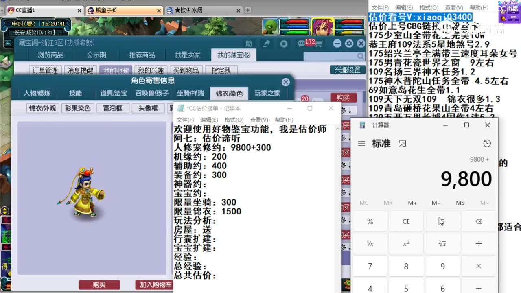The height and width of the screenshot is (293, 521).
Task: Click the 我的收藏 button
Action: (116, 70)
